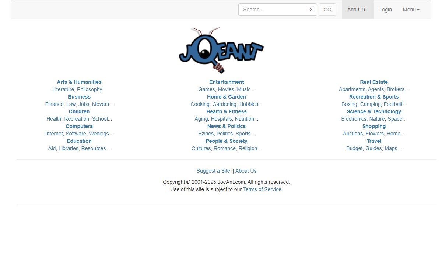Open the Arts & Humanities category

point(79,82)
